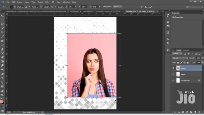Open the Opacity slider dropdown arrow

(x=202, y=58)
